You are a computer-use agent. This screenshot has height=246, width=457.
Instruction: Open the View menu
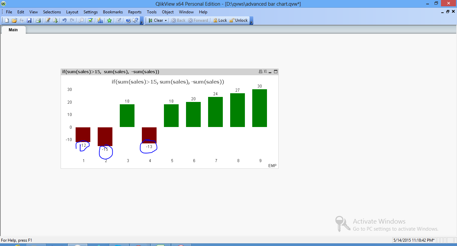(x=33, y=12)
